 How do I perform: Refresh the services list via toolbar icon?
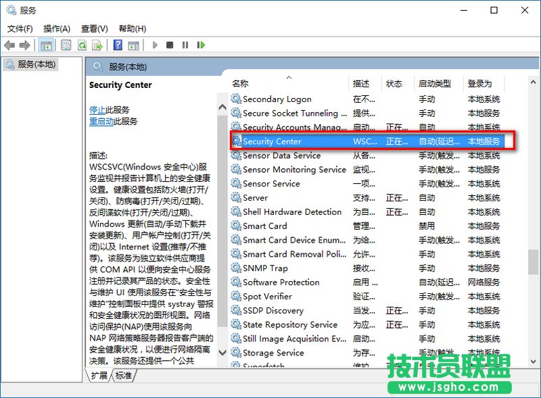click(x=81, y=45)
